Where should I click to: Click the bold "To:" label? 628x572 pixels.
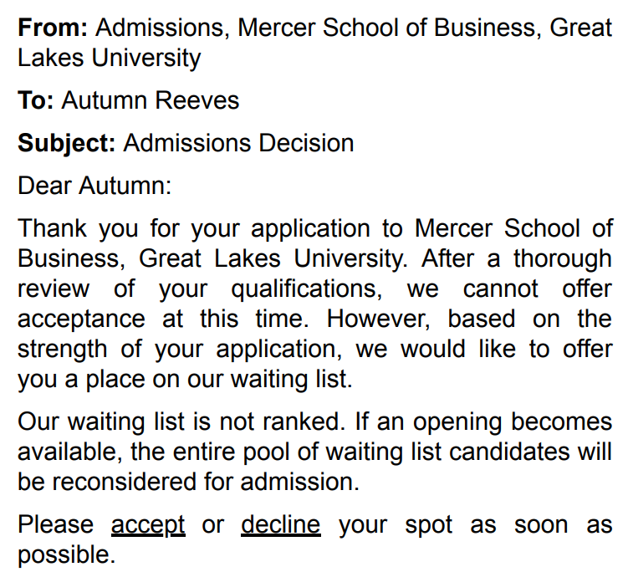tap(36, 101)
